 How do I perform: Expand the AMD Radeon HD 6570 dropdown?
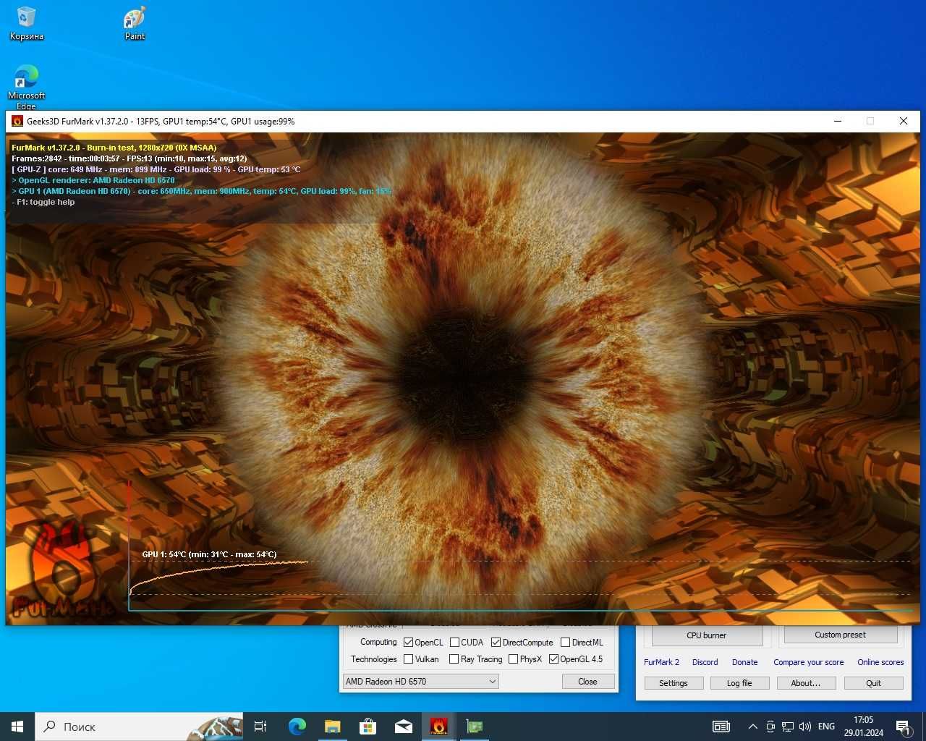[420, 682]
